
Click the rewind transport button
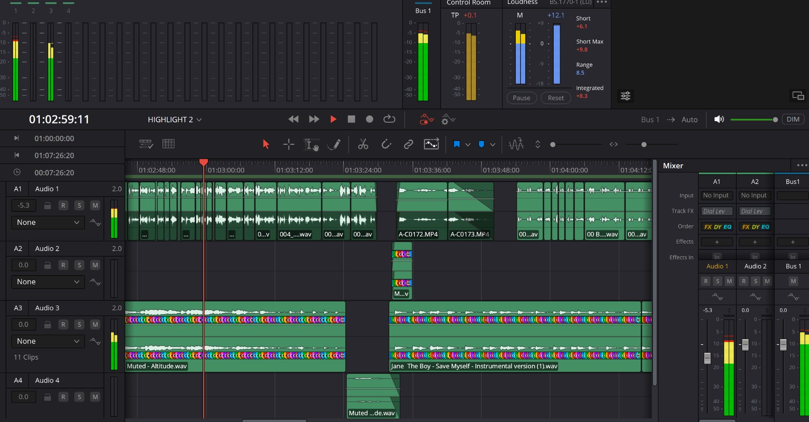(293, 119)
